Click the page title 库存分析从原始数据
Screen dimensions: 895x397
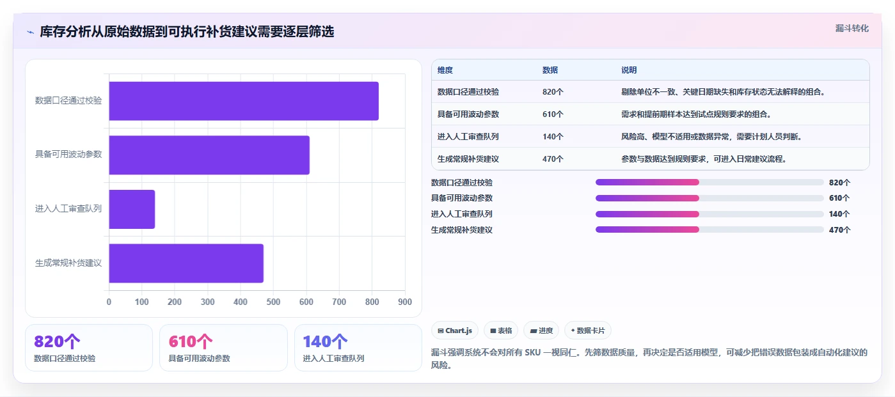tap(187, 32)
